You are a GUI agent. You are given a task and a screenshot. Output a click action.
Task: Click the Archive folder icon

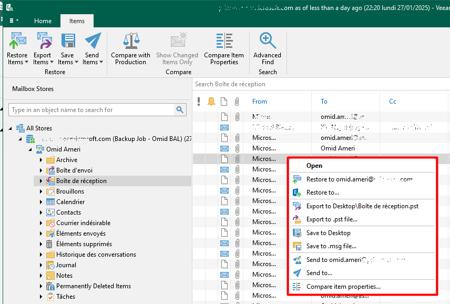pyautogui.click(x=50, y=160)
